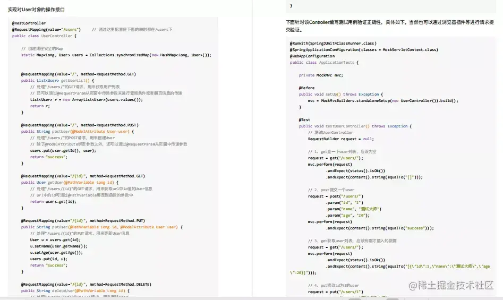
Task: Select the @RestController annotation line
Action: (29, 23)
